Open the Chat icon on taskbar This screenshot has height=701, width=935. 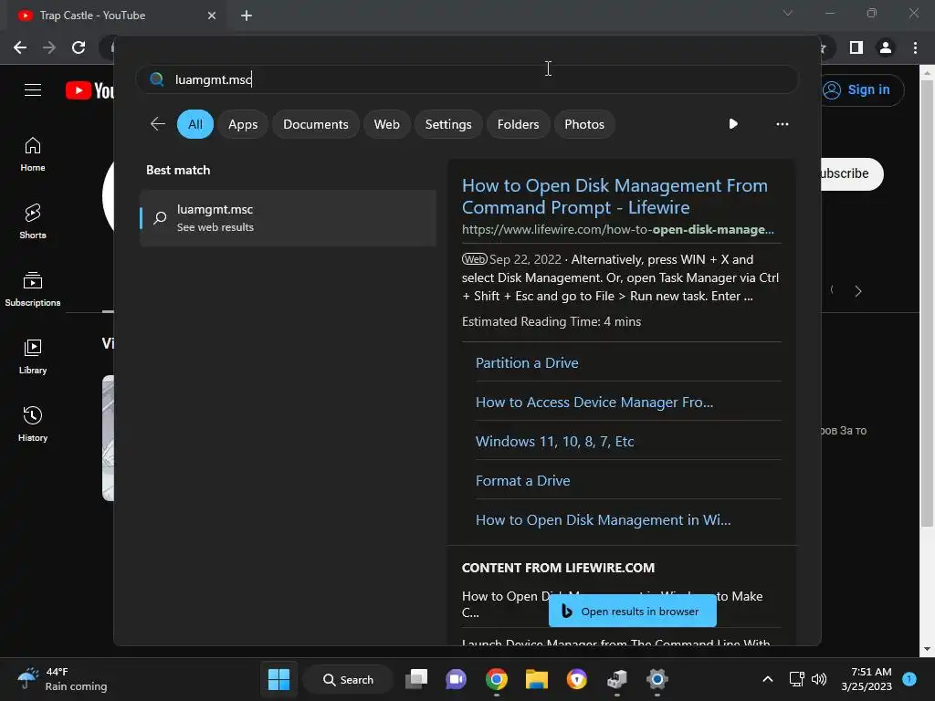457,679
